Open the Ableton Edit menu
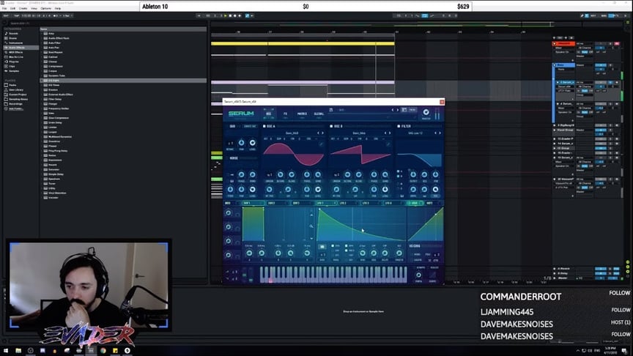Viewport: 633px width, 356px height. point(12,8)
